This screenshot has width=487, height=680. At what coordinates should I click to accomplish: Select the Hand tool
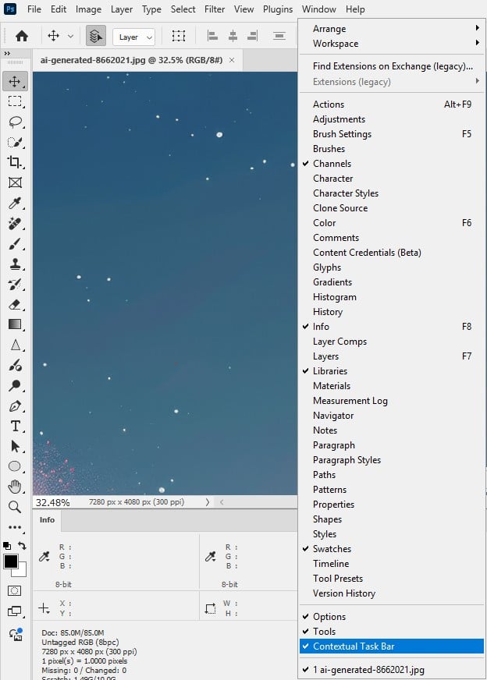[x=15, y=487]
